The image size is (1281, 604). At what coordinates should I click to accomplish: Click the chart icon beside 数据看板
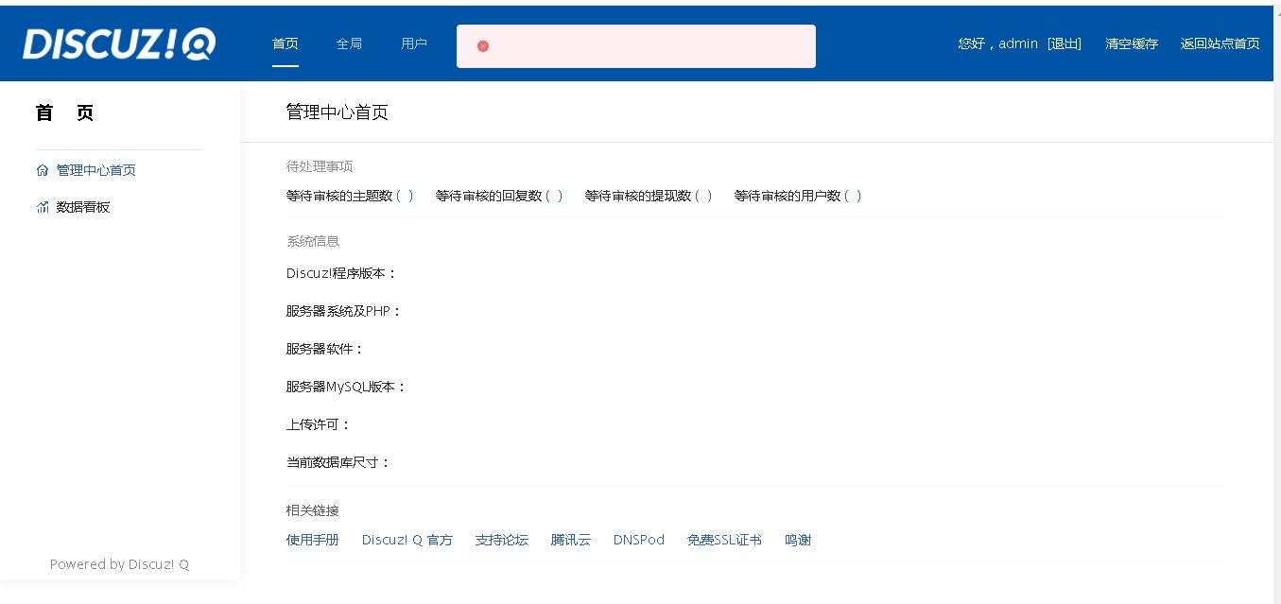[x=42, y=206]
